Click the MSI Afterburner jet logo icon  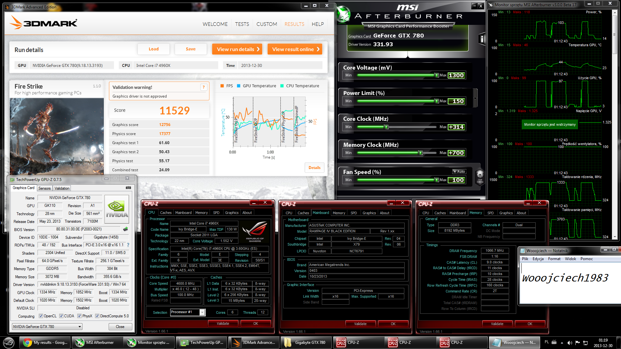coord(343,15)
